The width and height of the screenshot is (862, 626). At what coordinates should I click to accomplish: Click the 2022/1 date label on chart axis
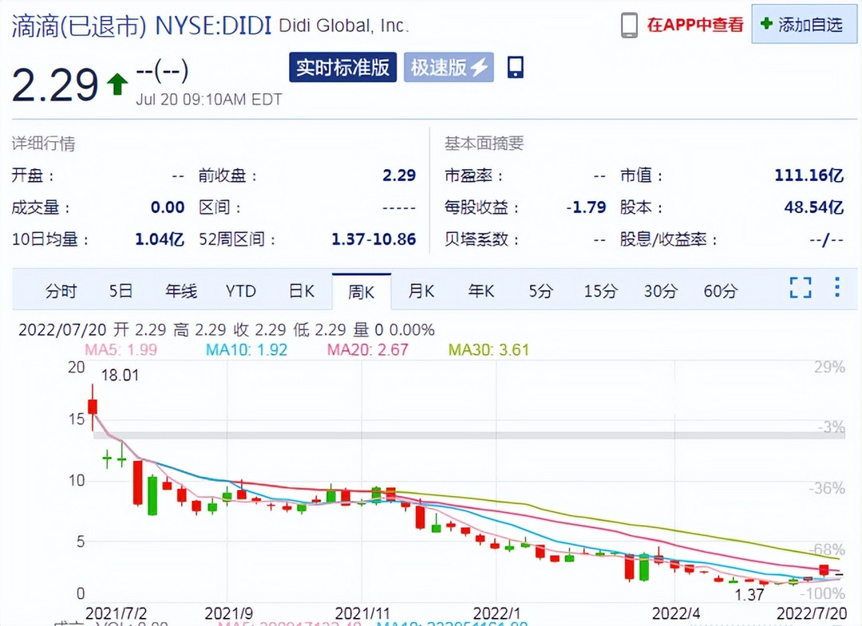[x=496, y=612]
